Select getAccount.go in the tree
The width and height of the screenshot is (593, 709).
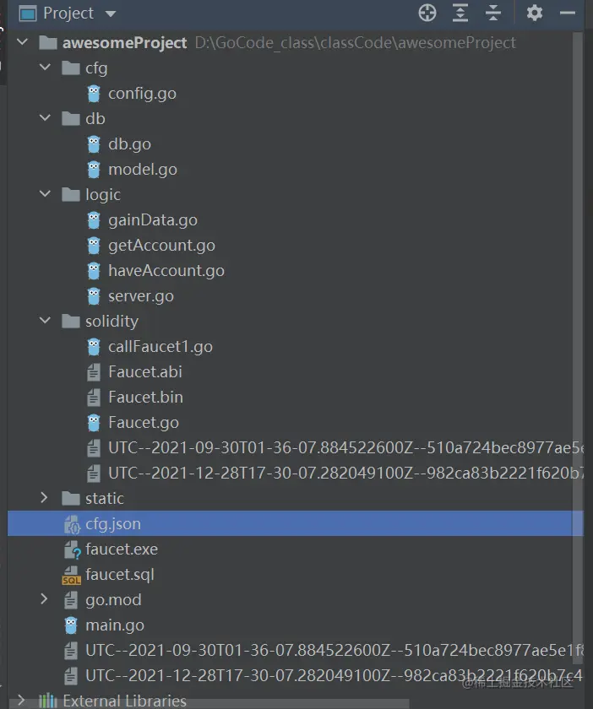pos(161,246)
